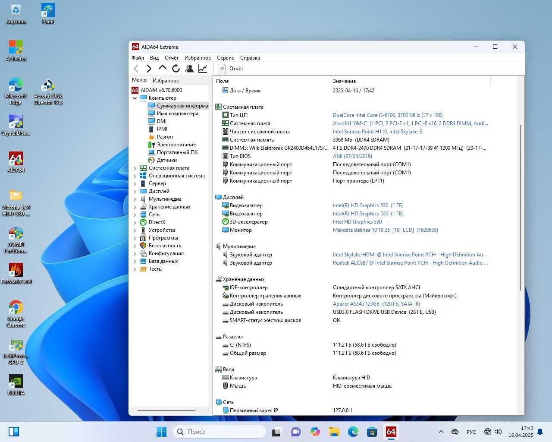Image resolution: width=552 pixels, height=442 pixels.
Task: Collapse the Компьютер tree node
Action: pyautogui.click(x=135, y=98)
